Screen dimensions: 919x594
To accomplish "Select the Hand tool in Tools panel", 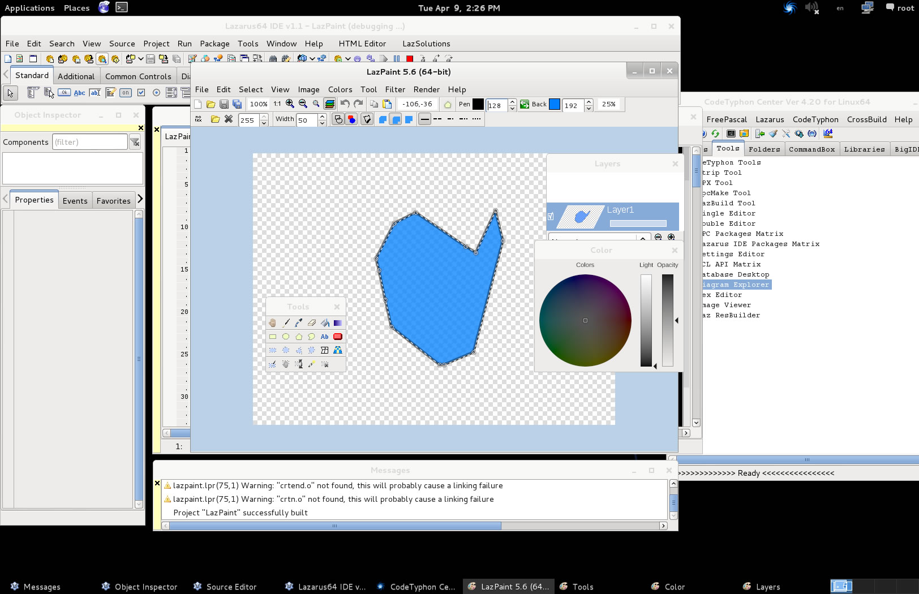I will pos(273,323).
